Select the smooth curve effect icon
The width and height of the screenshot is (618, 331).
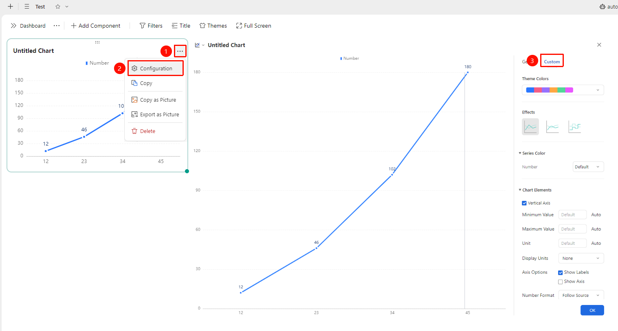tap(552, 127)
